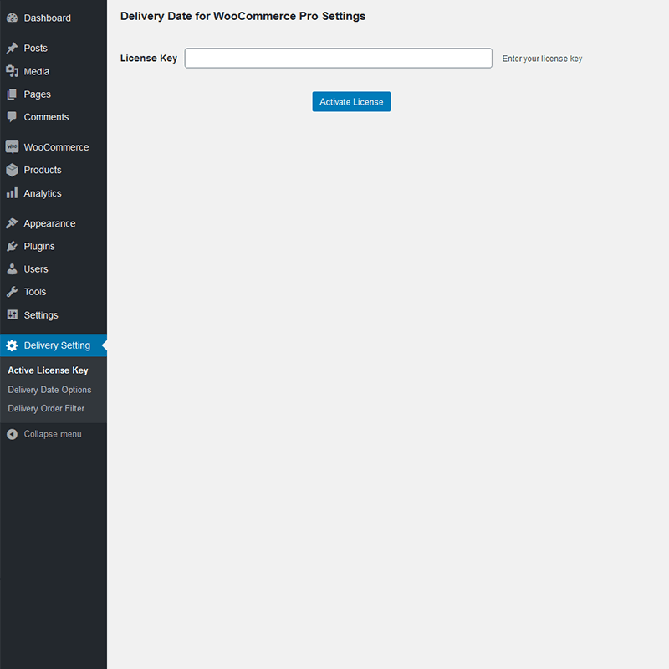Open Delivery Order Filter submenu page

tap(46, 409)
